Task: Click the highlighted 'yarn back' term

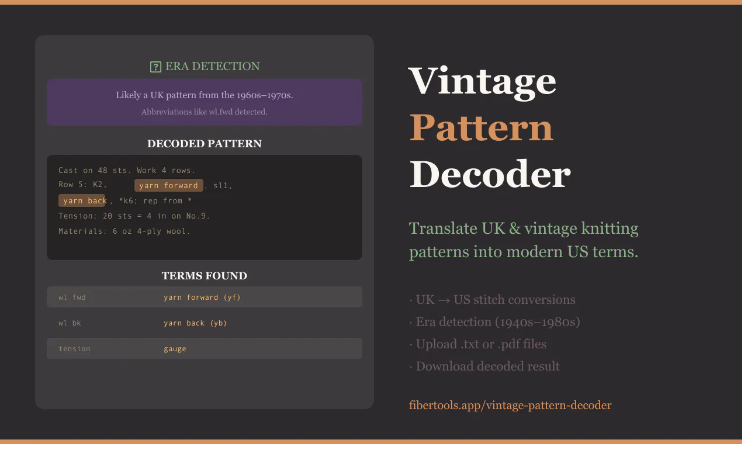Action: click(82, 200)
